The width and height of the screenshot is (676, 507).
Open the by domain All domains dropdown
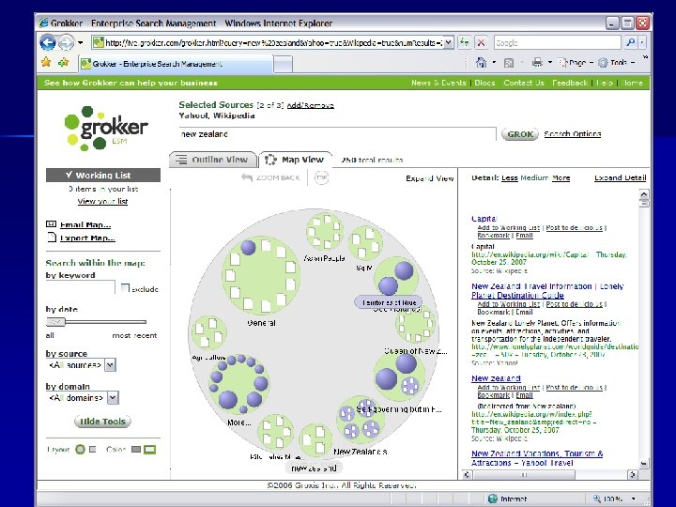coord(113,397)
